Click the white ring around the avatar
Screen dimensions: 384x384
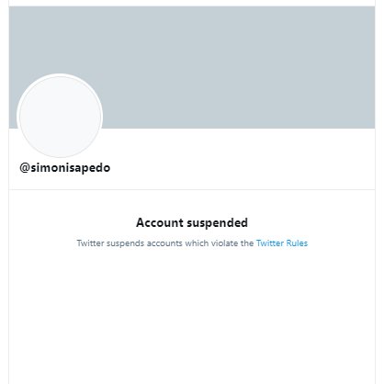(60, 75)
